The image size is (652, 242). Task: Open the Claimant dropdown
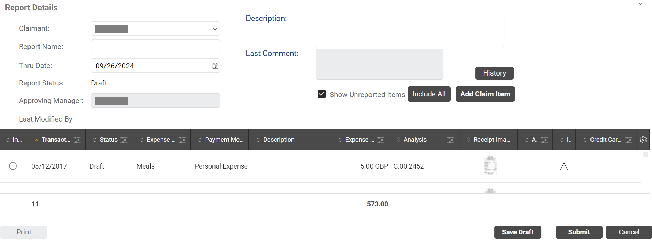tap(155, 29)
